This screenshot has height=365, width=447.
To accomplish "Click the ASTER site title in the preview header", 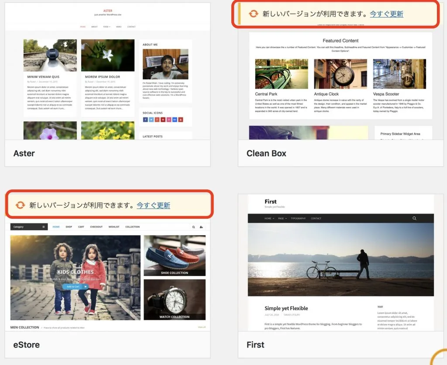I will (108, 11).
